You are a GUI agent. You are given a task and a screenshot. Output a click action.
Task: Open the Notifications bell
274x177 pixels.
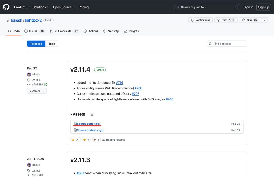193,20
